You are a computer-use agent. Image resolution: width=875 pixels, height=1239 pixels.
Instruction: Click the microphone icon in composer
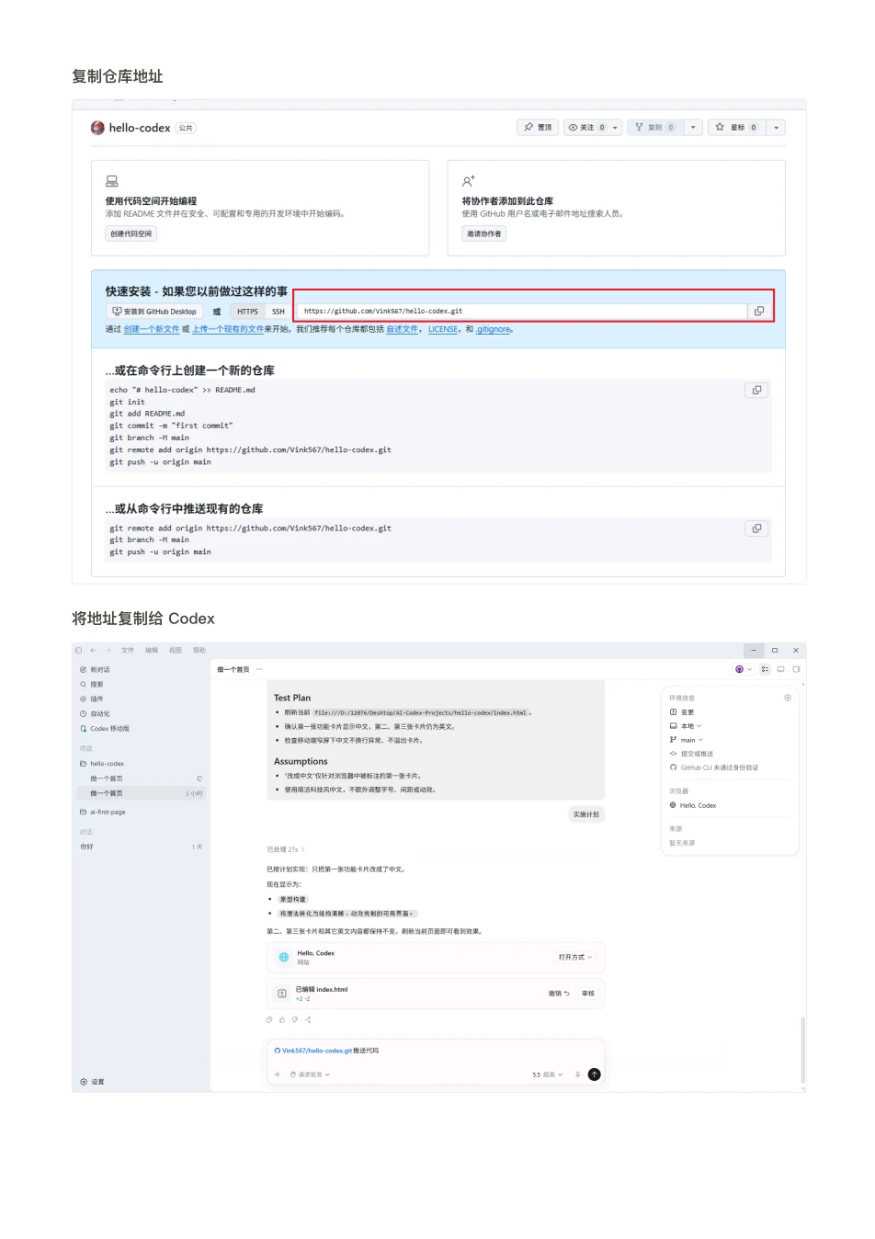(x=577, y=1074)
